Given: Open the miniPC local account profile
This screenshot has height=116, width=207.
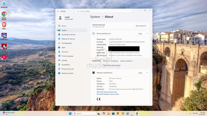Looking at the screenshot, I should point(66,18).
